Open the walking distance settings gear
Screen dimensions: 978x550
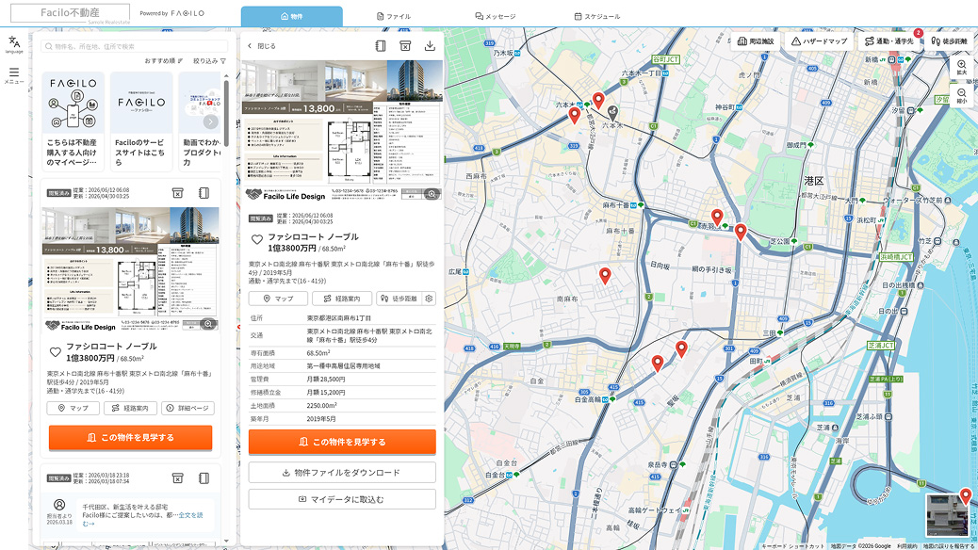tap(429, 299)
